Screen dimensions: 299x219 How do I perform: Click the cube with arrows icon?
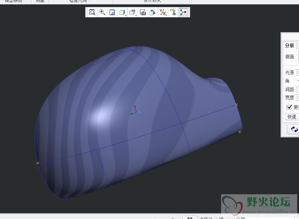coord(153,13)
